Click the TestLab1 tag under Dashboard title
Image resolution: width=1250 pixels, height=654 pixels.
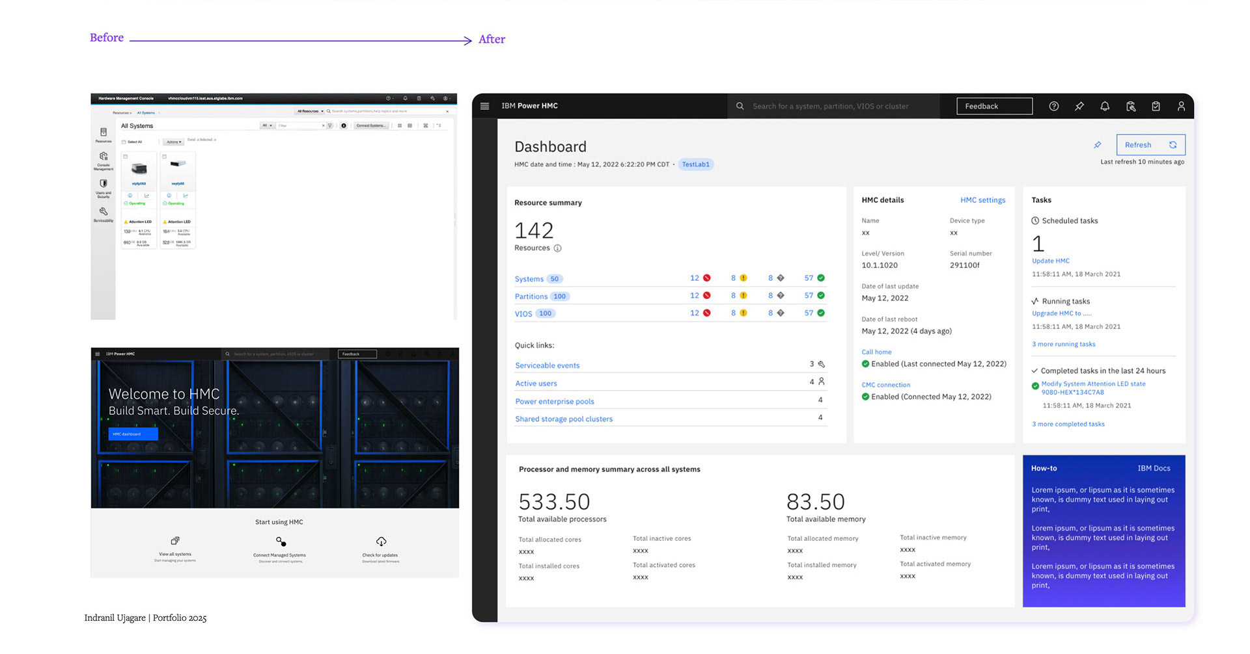(x=695, y=164)
